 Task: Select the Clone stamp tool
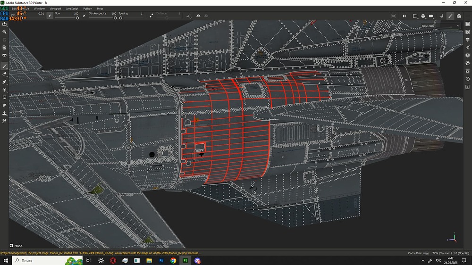pyautogui.click(x=4, y=113)
